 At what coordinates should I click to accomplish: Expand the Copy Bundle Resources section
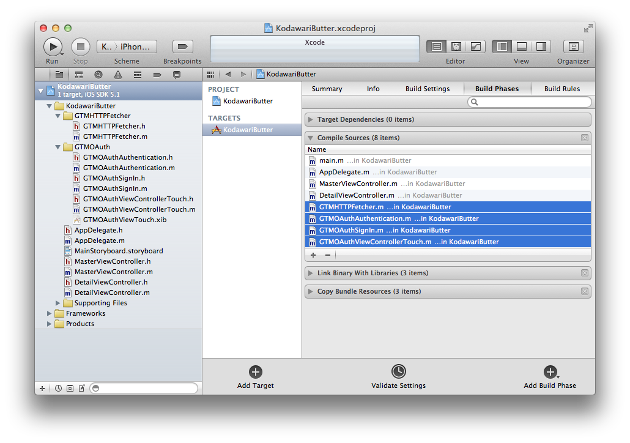pos(311,292)
